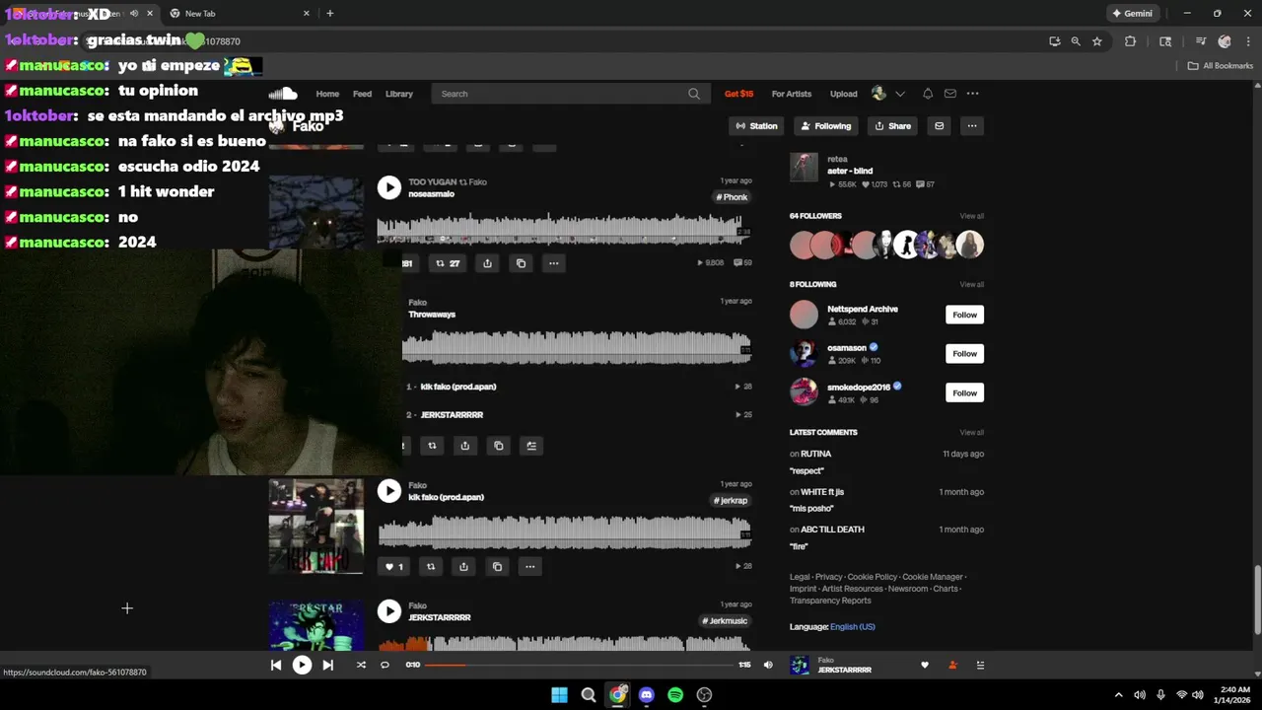Skip to next track in player bar
This screenshot has width=1262, height=710.
click(x=328, y=666)
